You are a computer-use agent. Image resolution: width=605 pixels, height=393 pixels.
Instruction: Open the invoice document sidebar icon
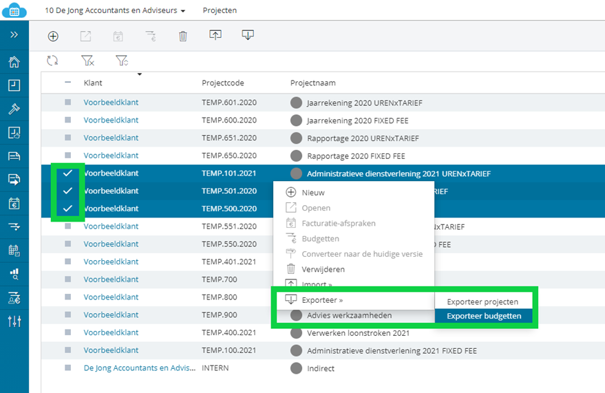(14, 156)
